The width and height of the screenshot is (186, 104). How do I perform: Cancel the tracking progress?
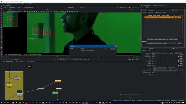113,49
